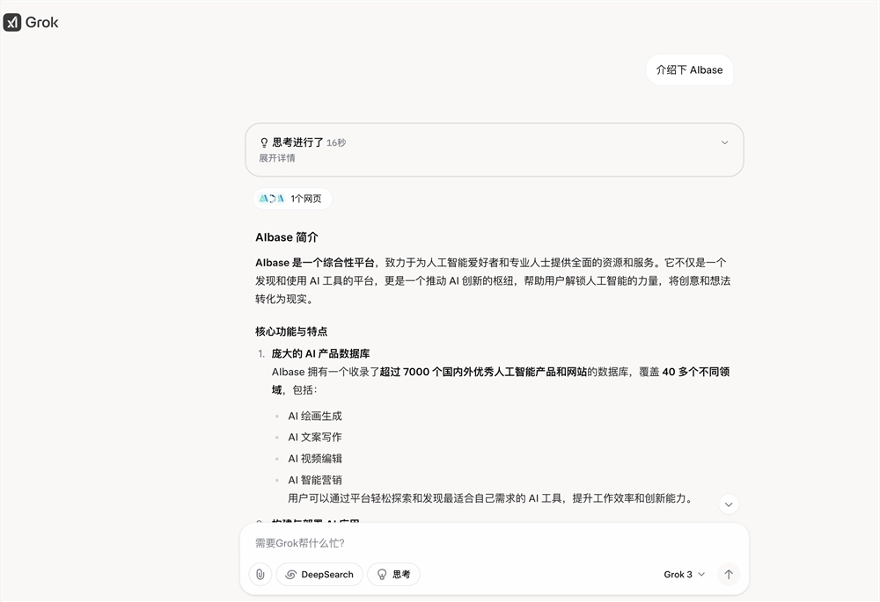Open the Grok 3 model dropdown
Viewport: 880px width, 602px height.
[683, 574]
